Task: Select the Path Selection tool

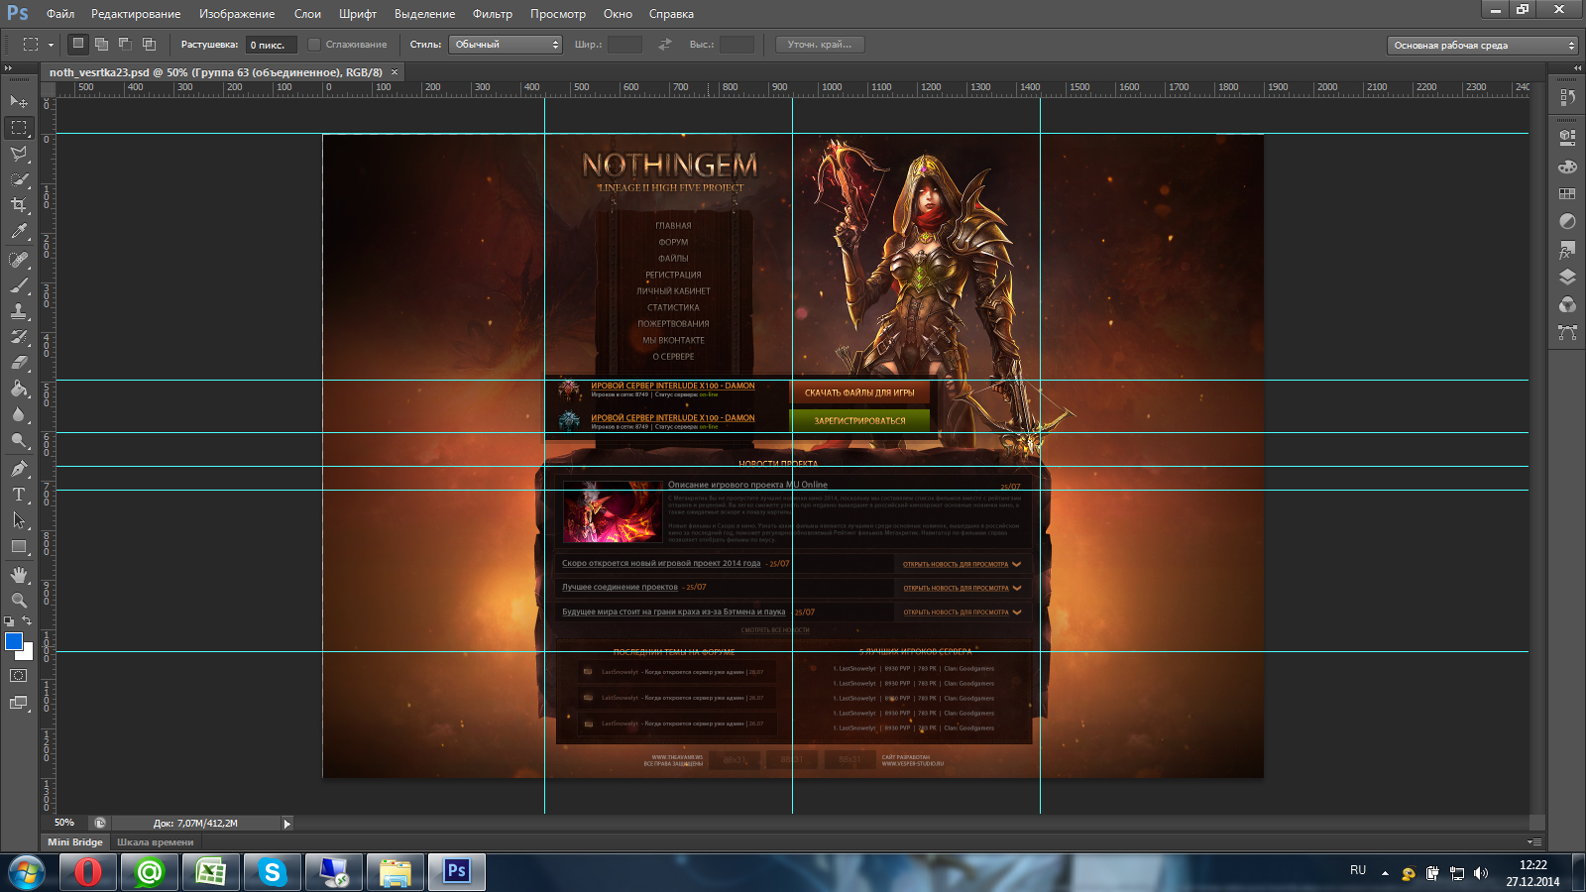Action: [x=19, y=520]
